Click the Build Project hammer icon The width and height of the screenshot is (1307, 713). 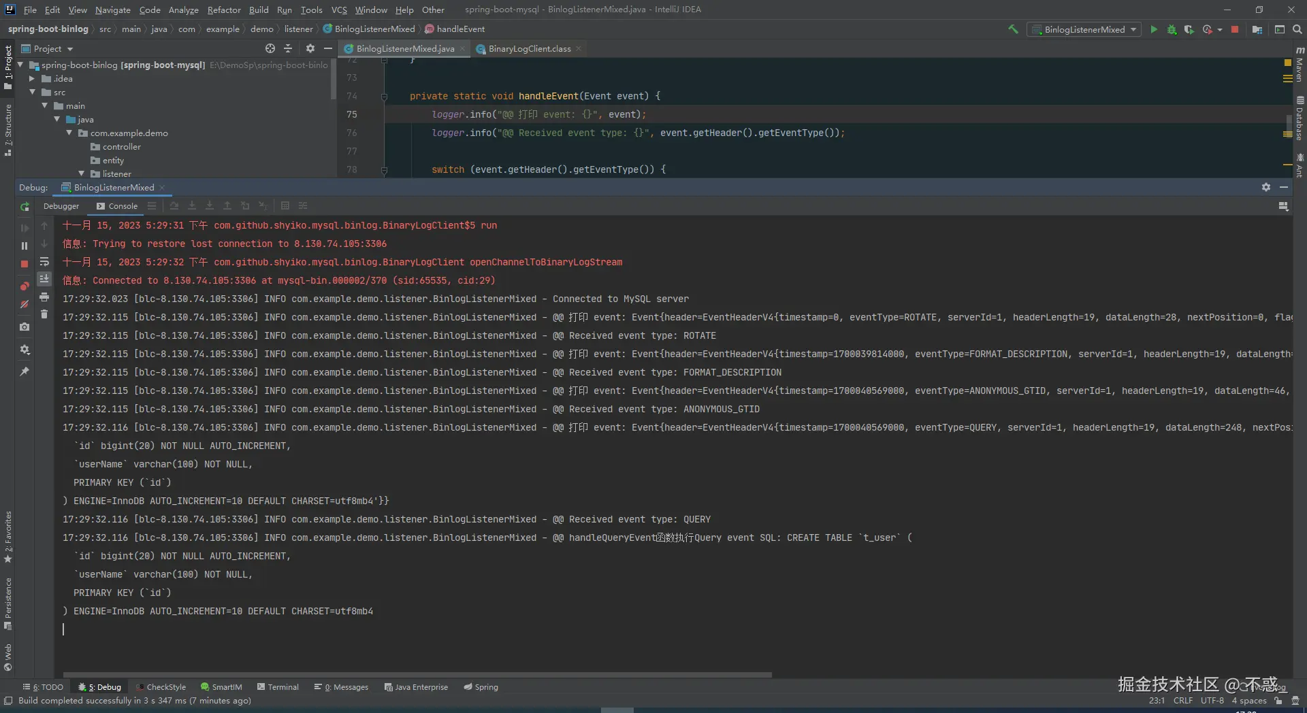pyautogui.click(x=1013, y=29)
